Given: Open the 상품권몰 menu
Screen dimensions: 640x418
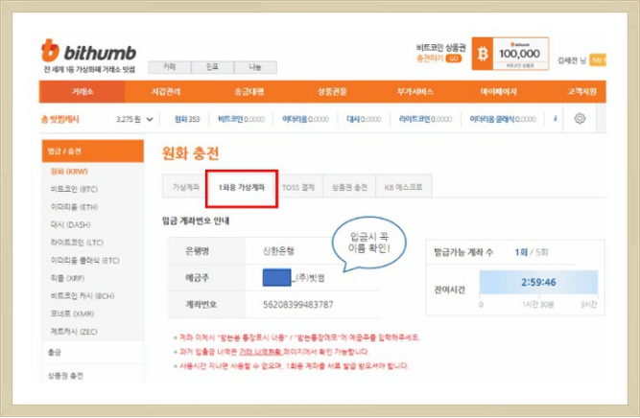Looking at the screenshot, I should (332, 91).
